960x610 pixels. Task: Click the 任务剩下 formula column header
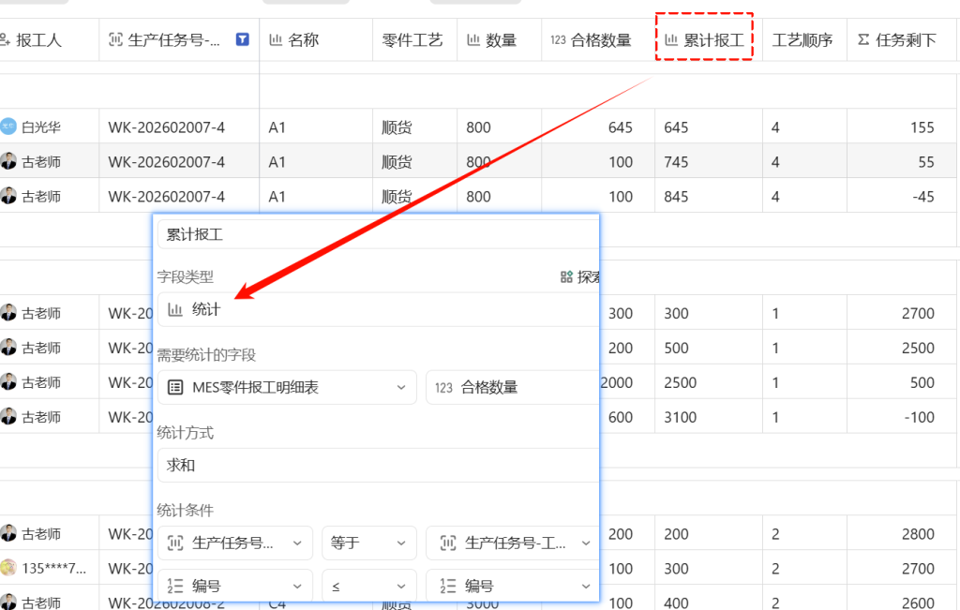click(902, 39)
